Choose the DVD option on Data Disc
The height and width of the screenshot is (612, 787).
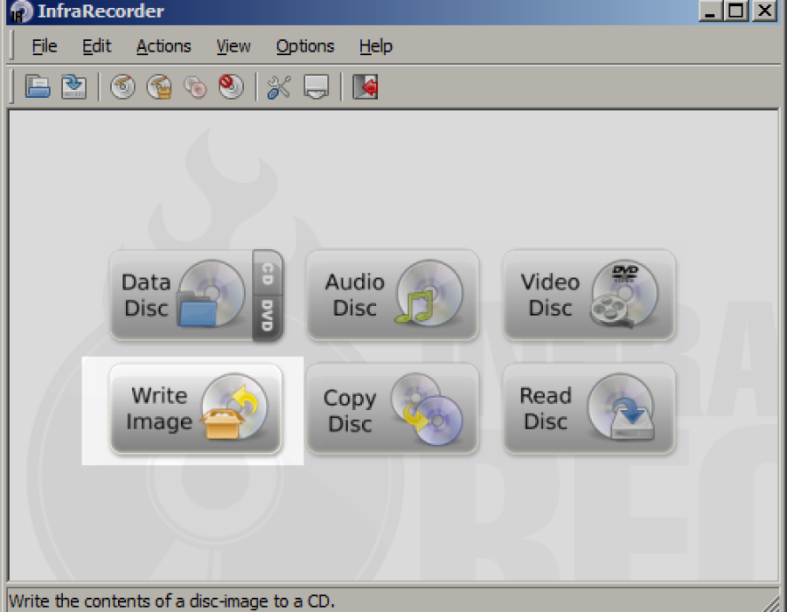point(268,317)
